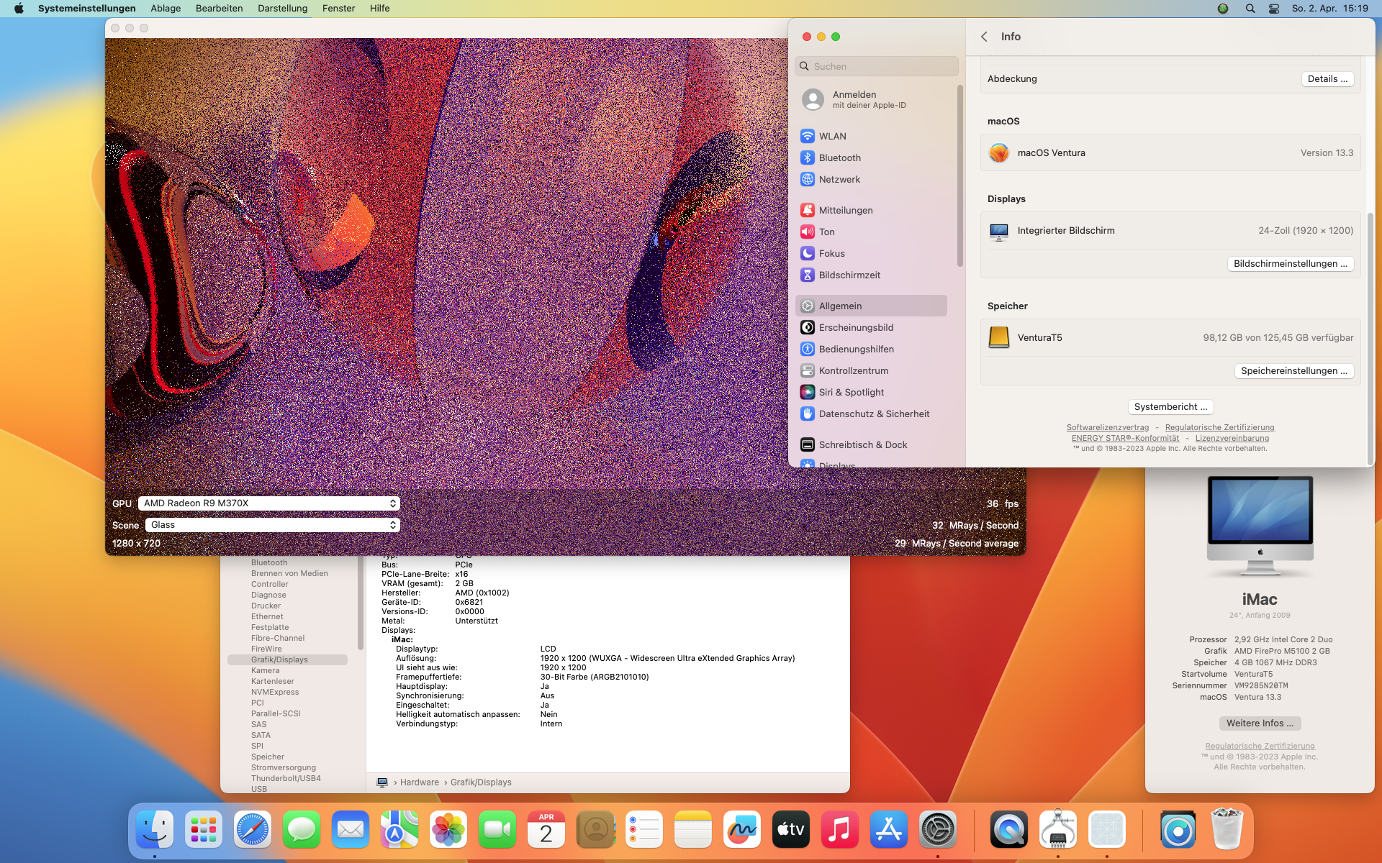Open the GPU selection dropdown
The height and width of the screenshot is (863, 1382).
click(268, 503)
